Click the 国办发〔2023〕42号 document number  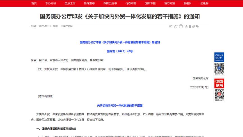click(120, 51)
